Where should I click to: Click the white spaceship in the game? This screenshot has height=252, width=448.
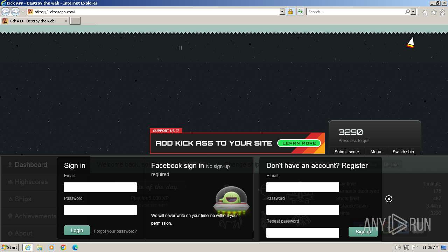(x=411, y=42)
